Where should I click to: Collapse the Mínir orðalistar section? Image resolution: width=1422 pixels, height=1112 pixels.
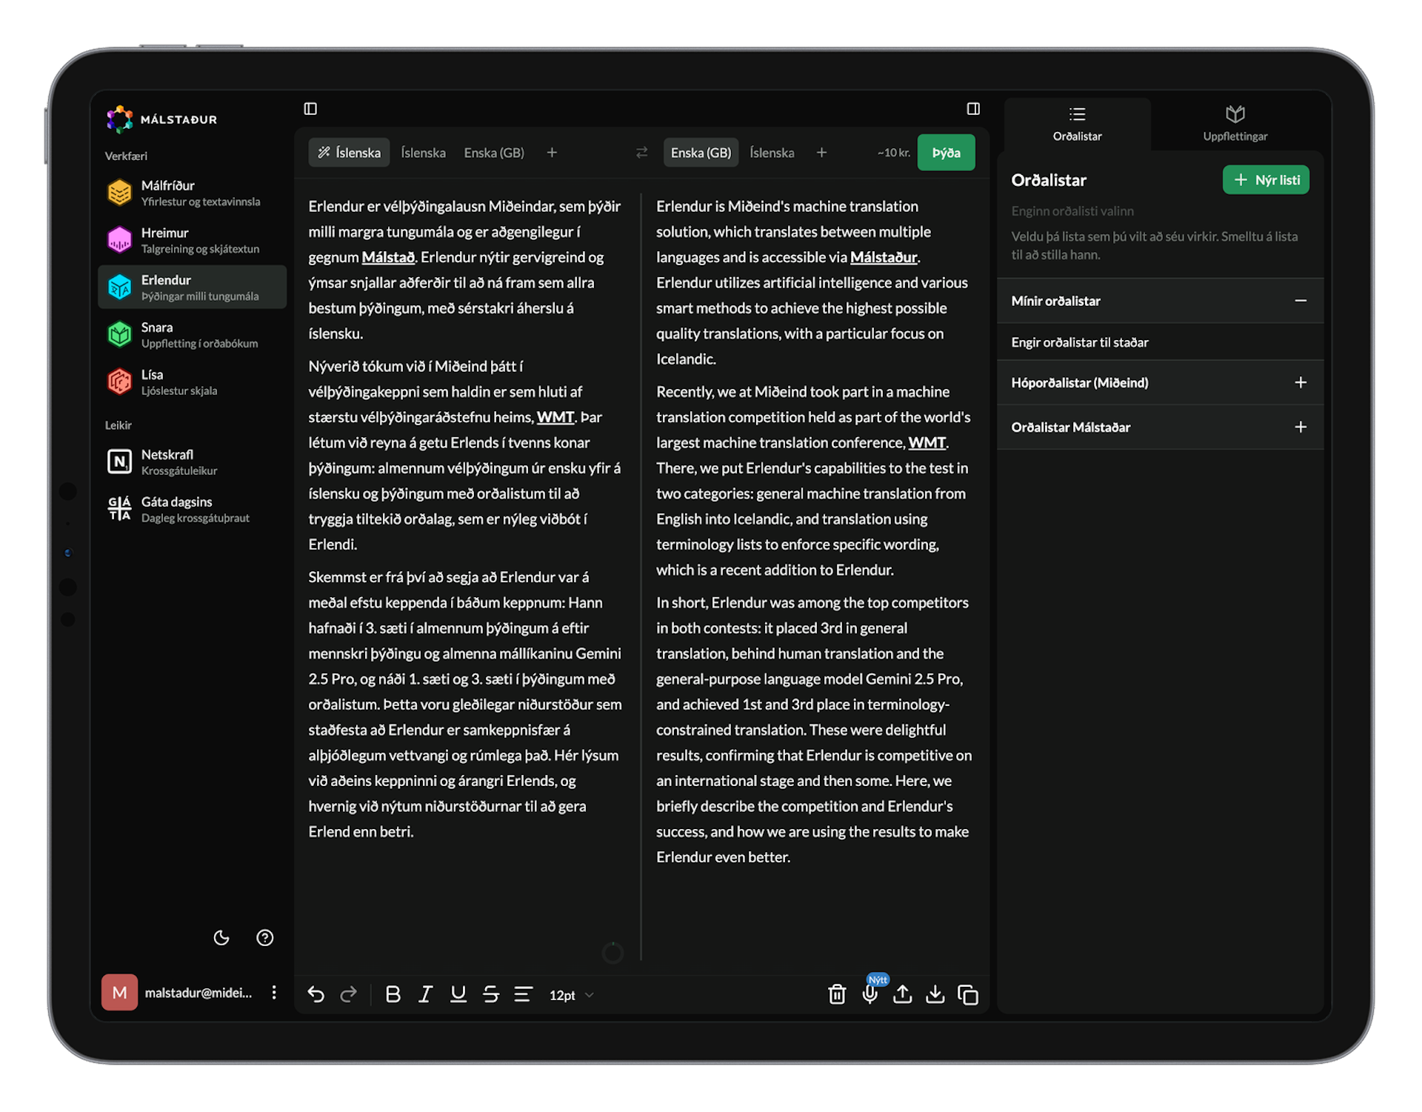click(1161, 301)
